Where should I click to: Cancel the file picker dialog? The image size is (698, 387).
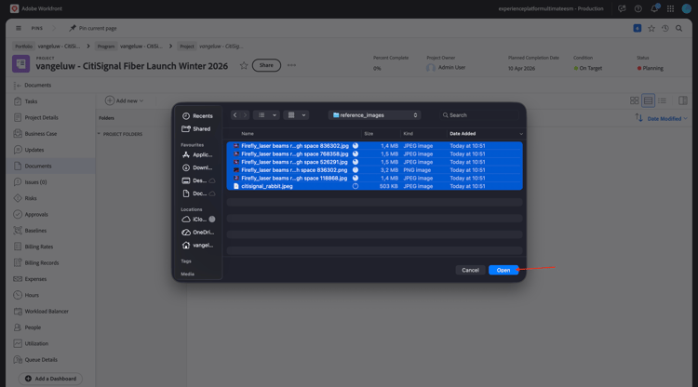(470, 270)
